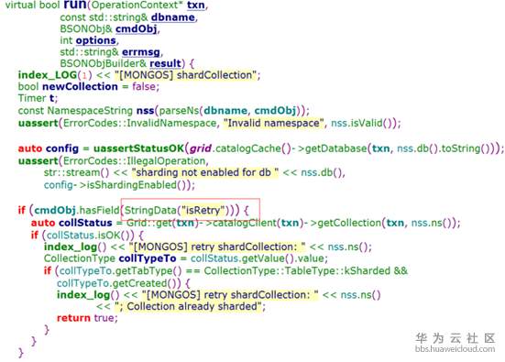Viewport: 505px width, 362px height.
Task: Click 'ErrorCodes::InvalidNamespace' constant
Action: tap(140, 123)
